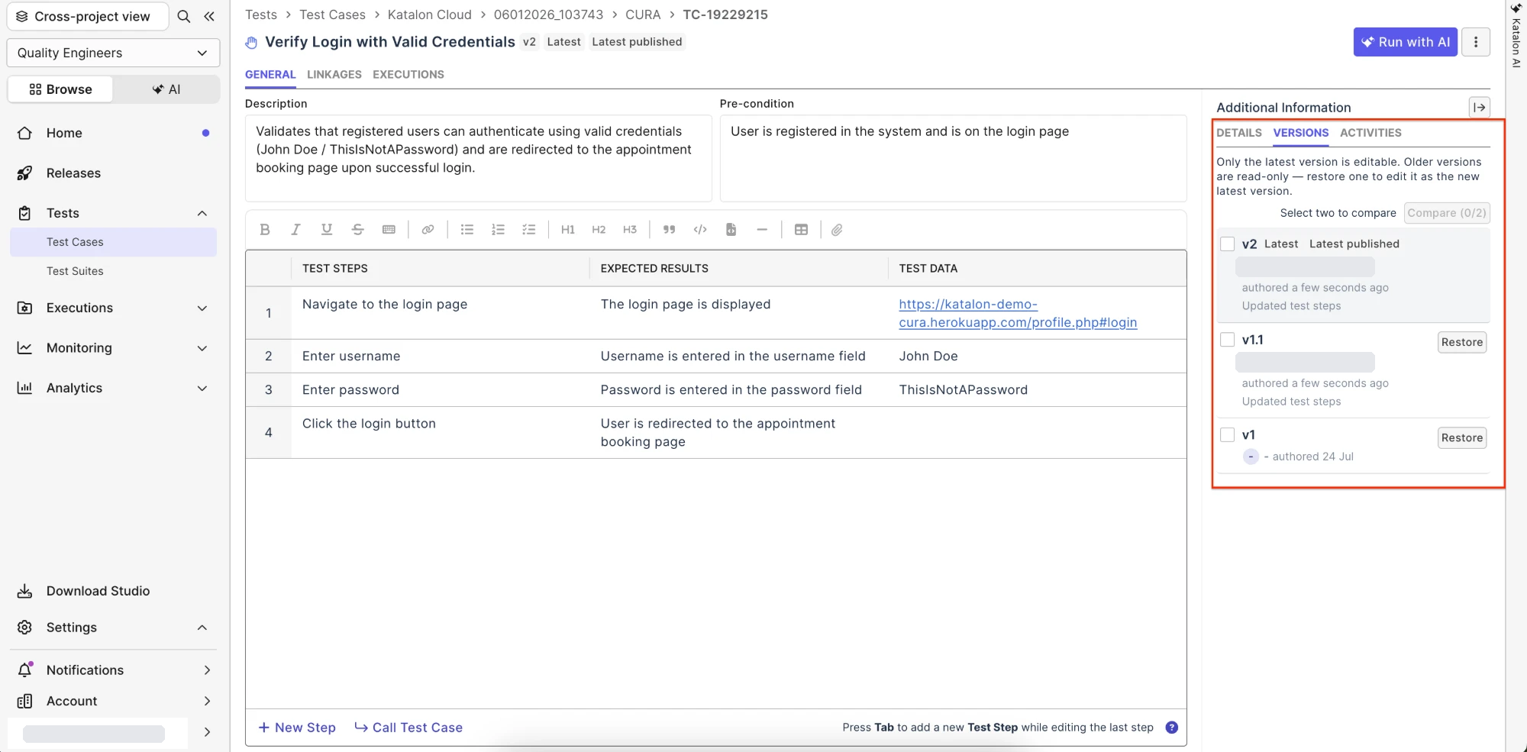Apply the H2 heading style
The width and height of the screenshot is (1527, 752).
(x=599, y=230)
